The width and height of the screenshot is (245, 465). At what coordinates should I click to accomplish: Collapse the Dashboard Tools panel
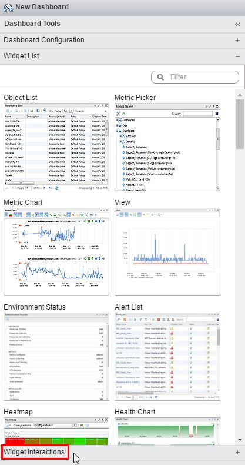point(237,24)
